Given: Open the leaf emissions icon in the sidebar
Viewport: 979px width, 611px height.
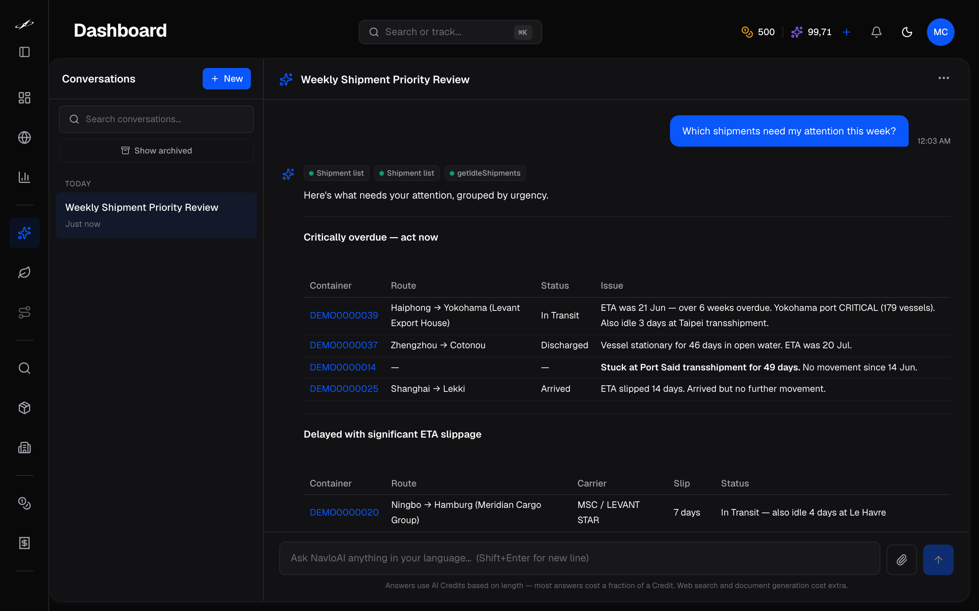Looking at the screenshot, I should (24, 272).
